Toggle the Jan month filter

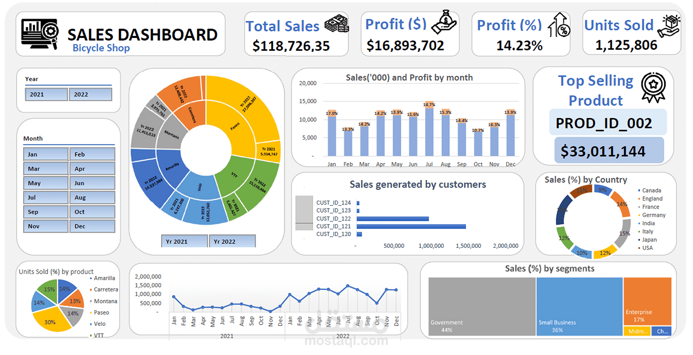pos(45,154)
